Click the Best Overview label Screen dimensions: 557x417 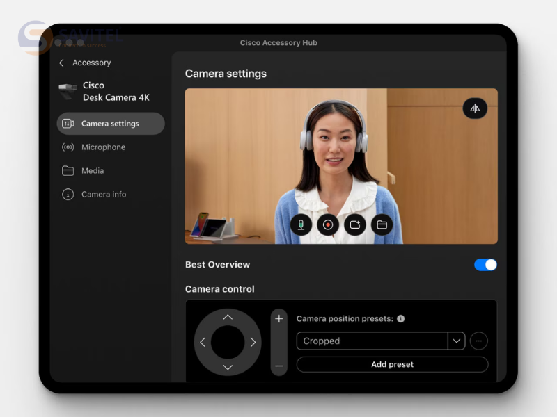pos(217,265)
